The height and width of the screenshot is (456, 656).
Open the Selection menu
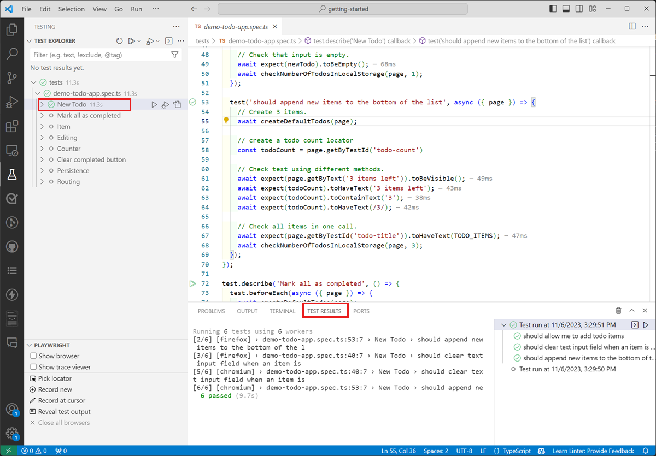[x=72, y=9]
